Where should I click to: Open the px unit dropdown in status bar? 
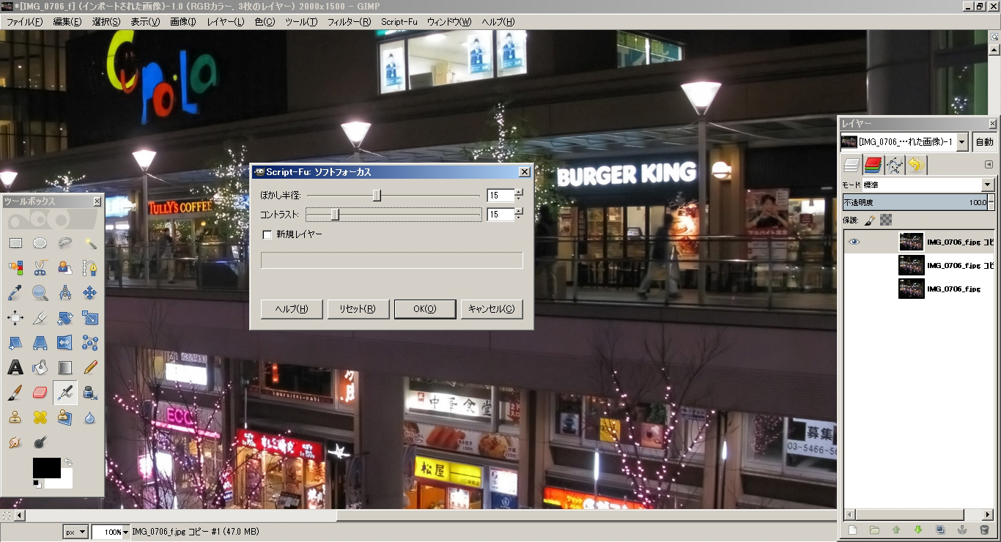click(75, 532)
